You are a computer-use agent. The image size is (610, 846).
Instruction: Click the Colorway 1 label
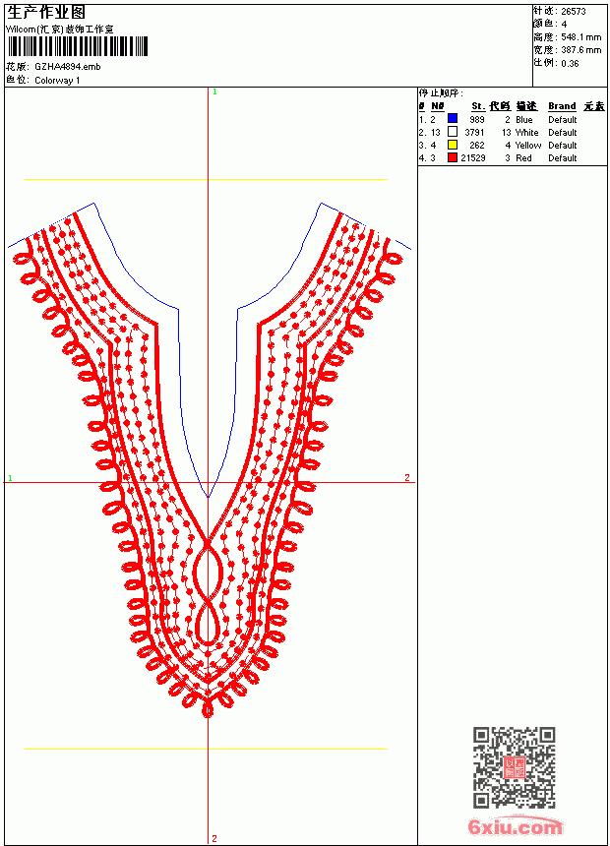(57, 81)
